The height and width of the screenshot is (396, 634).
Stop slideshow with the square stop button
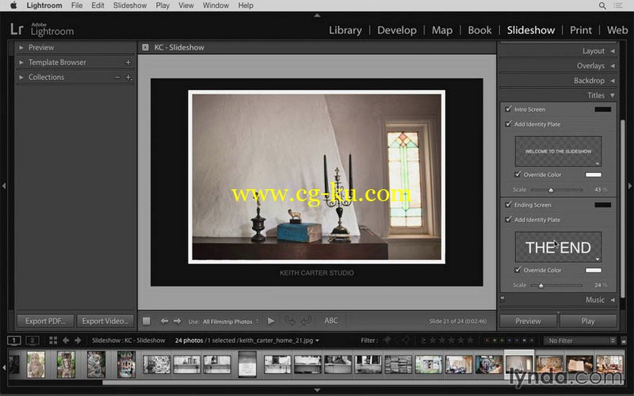(x=147, y=321)
